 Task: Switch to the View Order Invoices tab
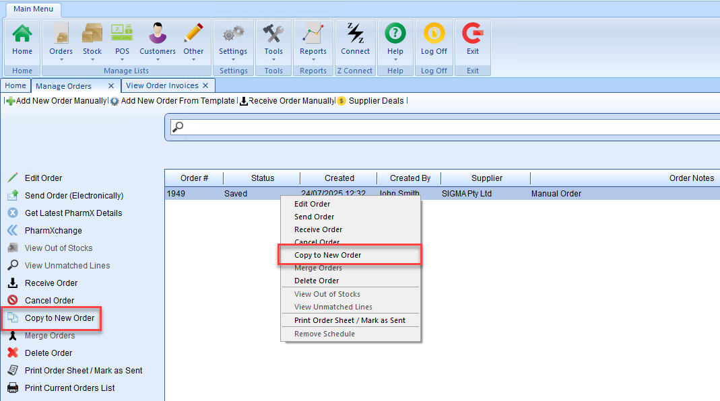click(x=162, y=85)
